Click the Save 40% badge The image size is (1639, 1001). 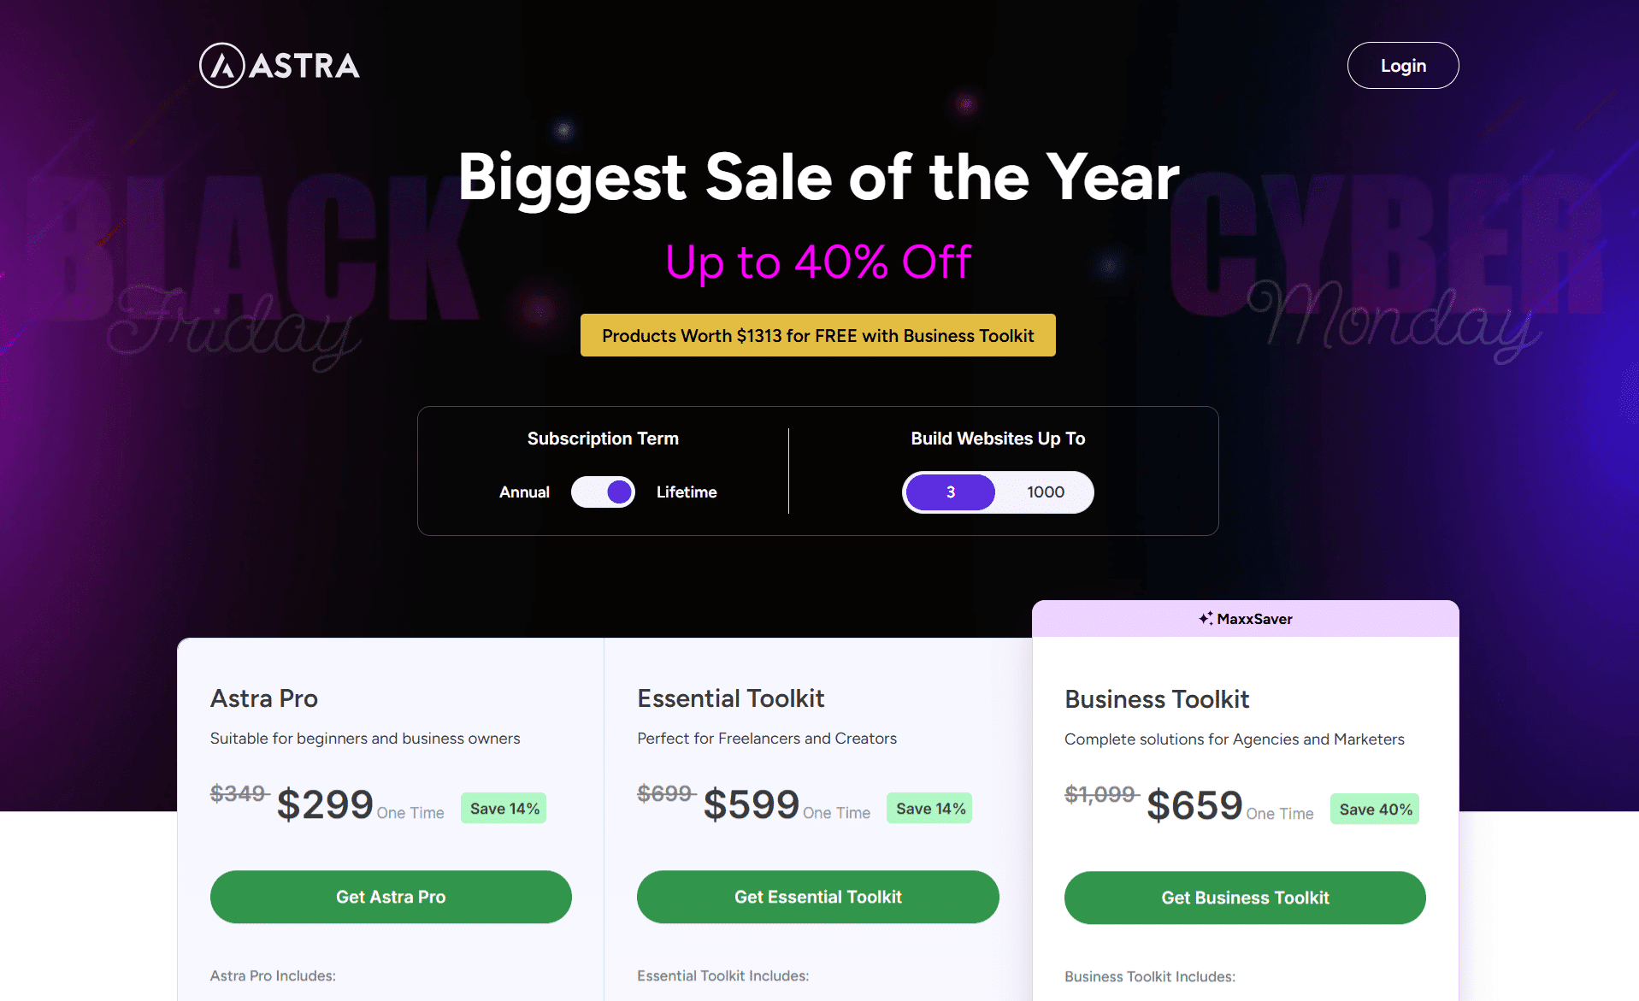tap(1374, 809)
